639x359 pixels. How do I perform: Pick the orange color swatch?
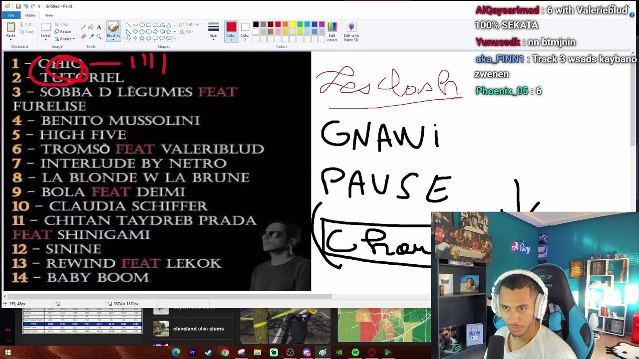pyautogui.click(x=285, y=24)
